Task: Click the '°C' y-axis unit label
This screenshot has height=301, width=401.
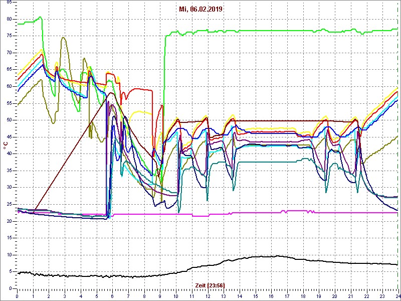Action: coord(6,145)
